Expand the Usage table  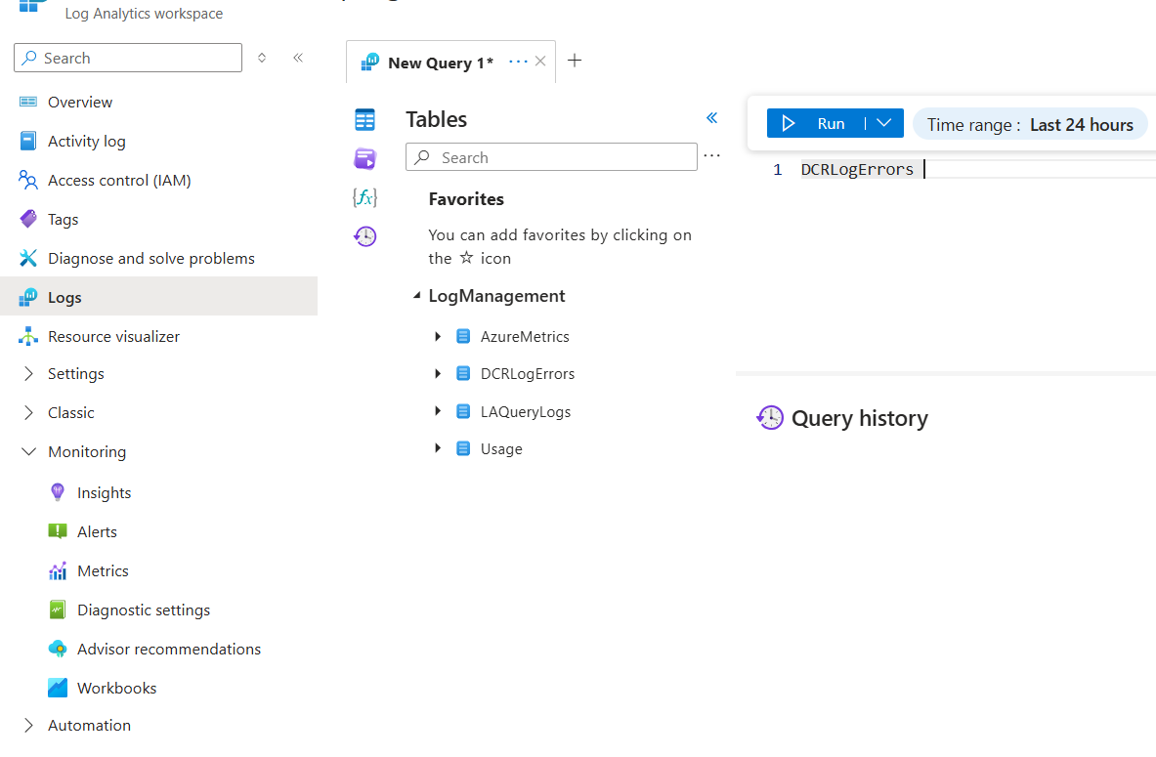click(438, 448)
